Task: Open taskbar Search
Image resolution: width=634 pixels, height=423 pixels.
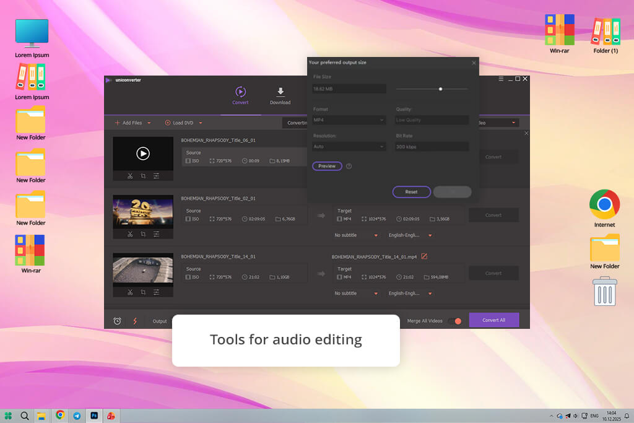Action: click(24, 416)
